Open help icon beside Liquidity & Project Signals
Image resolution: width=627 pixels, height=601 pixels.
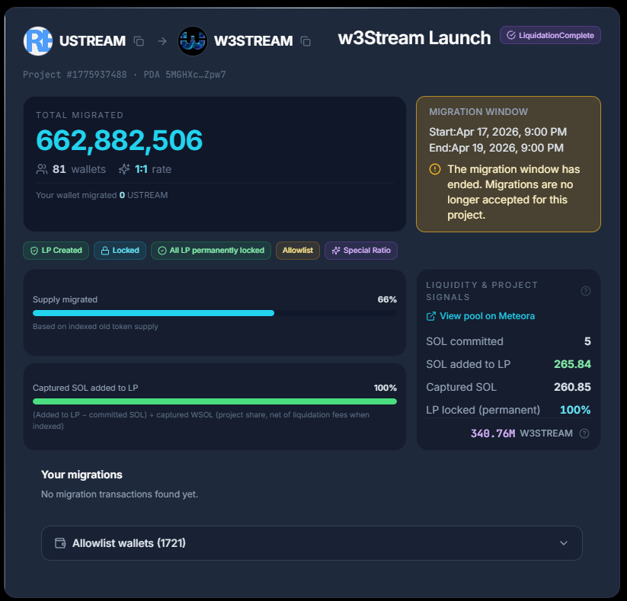click(x=585, y=291)
